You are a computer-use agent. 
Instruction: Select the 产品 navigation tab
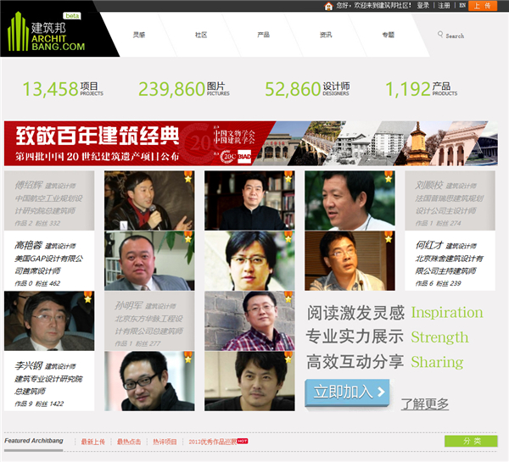(x=263, y=35)
